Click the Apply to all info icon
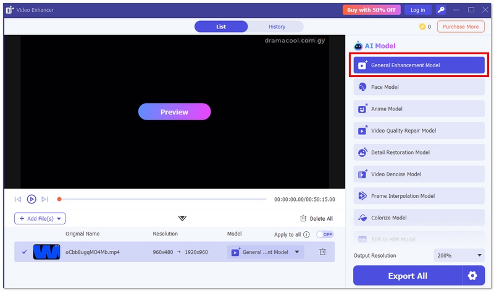 pyautogui.click(x=306, y=235)
